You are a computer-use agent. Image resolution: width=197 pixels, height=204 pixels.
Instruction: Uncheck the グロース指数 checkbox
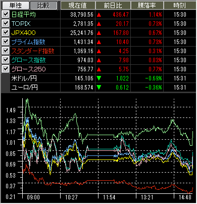pos(6,60)
